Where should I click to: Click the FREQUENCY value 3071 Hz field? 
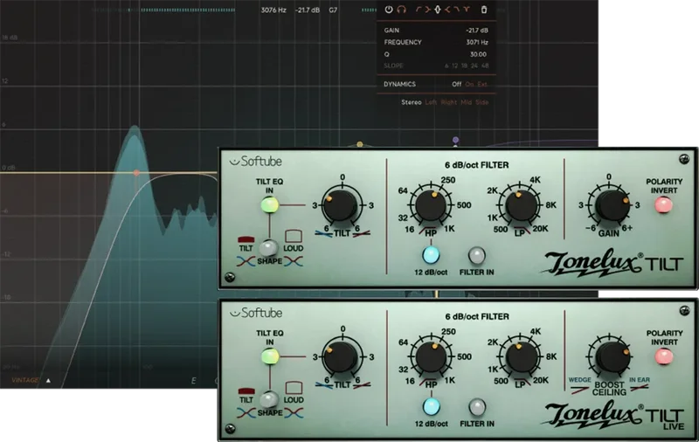pyautogui.click(x=477, y=42)
